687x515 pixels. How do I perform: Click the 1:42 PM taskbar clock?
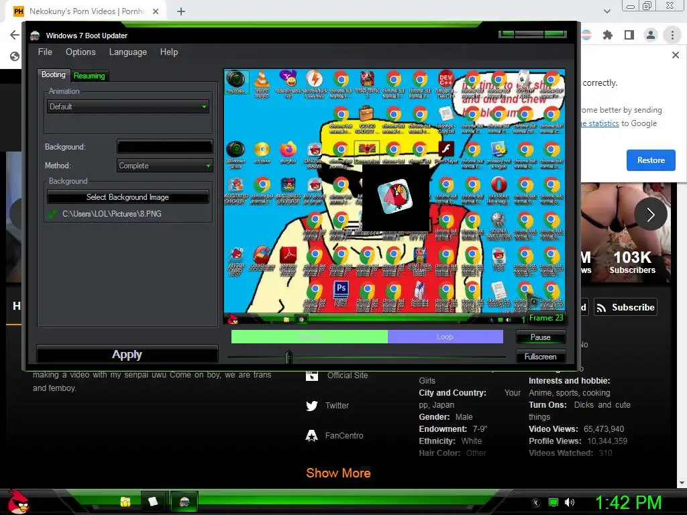click(x=628, y=502)
